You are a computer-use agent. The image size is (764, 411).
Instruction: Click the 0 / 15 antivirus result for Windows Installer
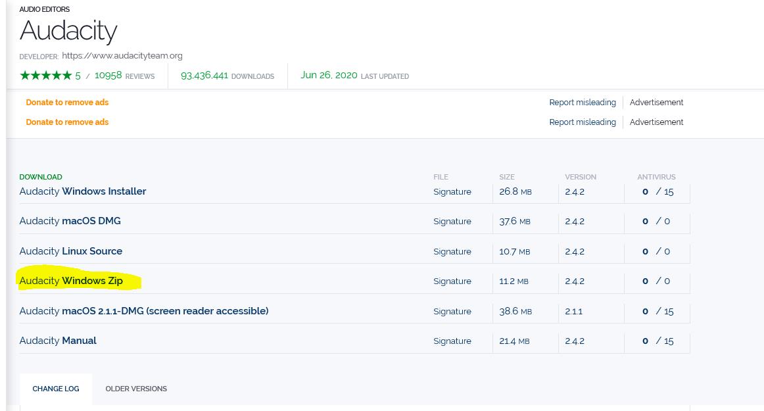tap(657, 191)
